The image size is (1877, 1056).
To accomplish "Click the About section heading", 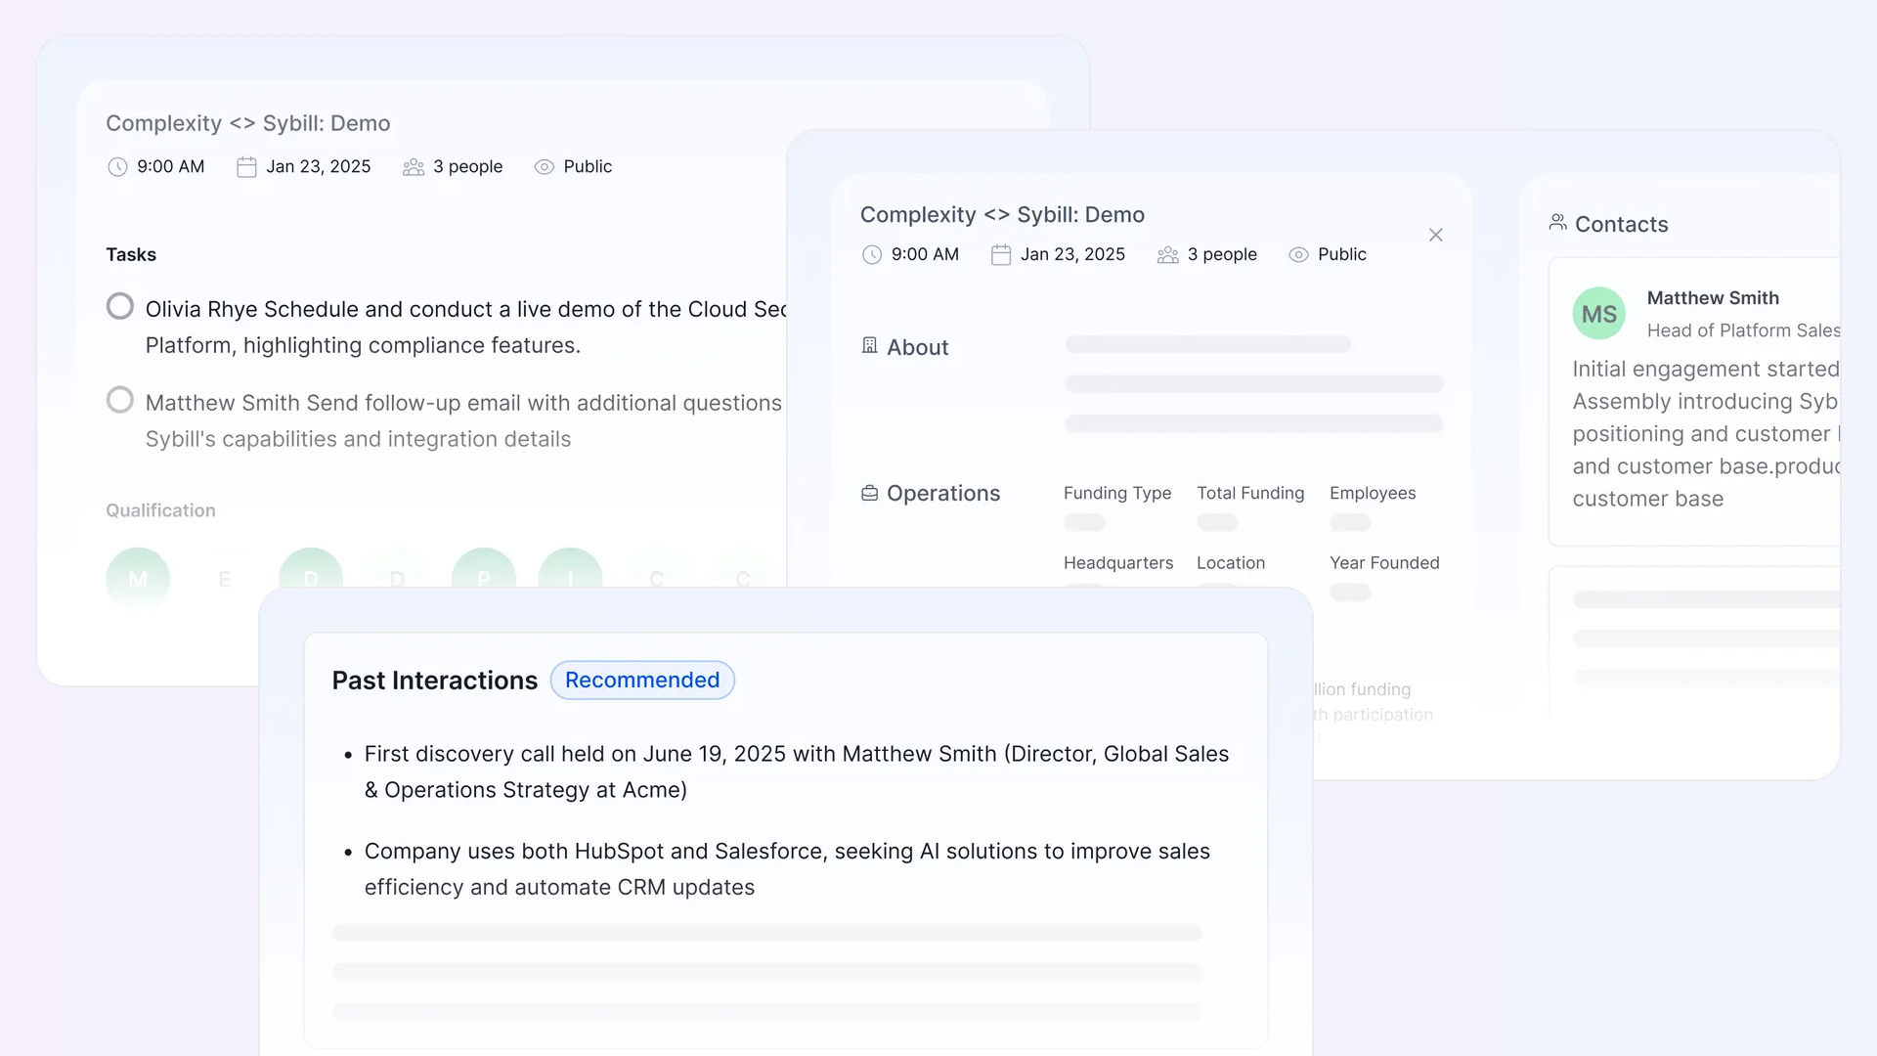I will point(917,347).
